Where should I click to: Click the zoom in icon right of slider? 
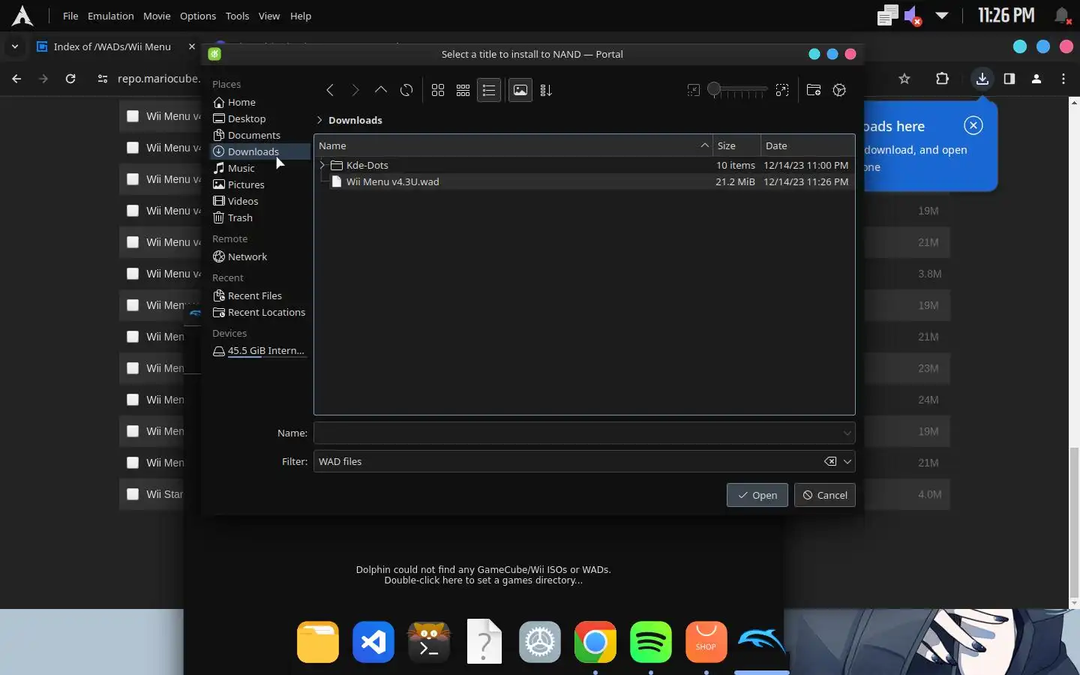pos(782,90)
